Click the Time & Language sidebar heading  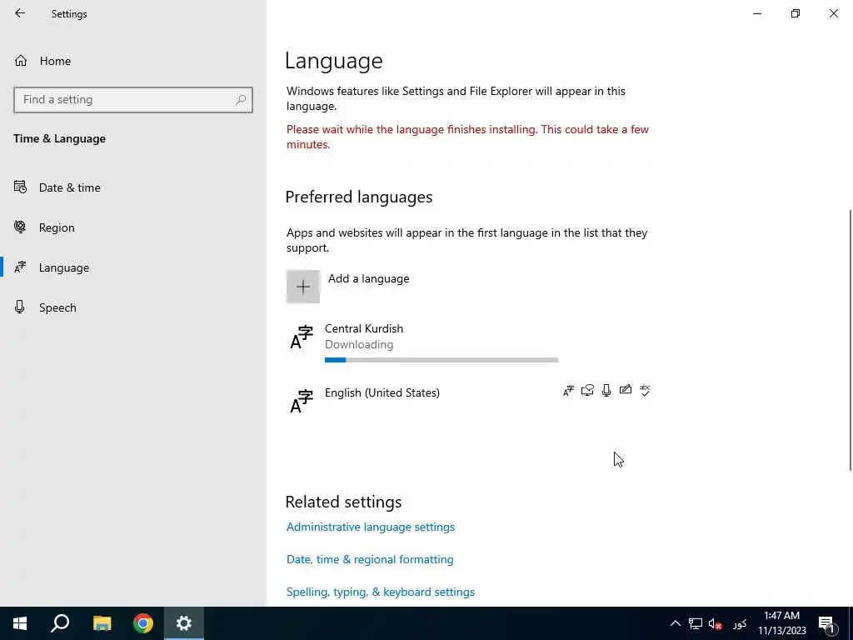point(60,139)
